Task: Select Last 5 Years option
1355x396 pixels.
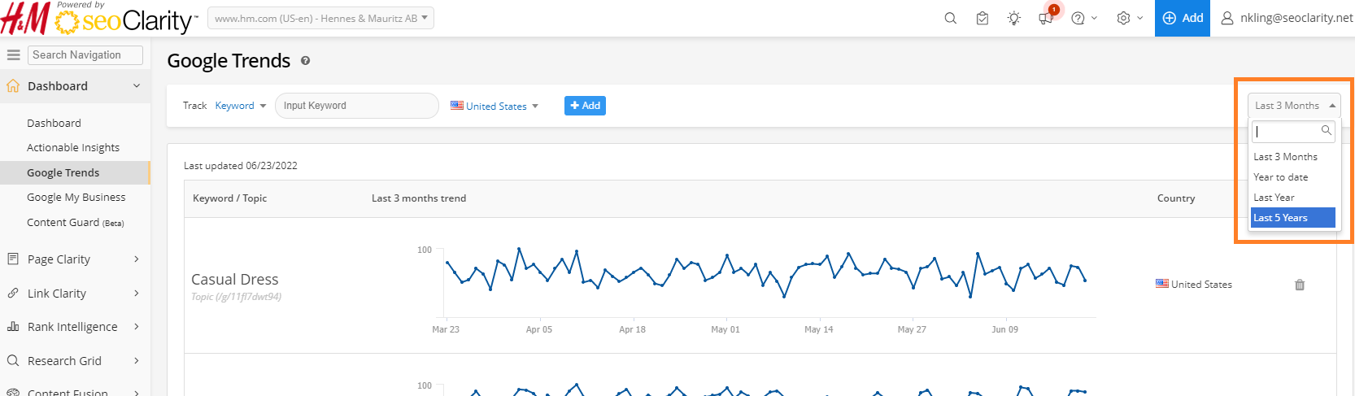Action: 1292,218
